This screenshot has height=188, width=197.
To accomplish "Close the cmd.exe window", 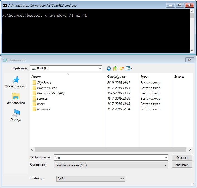I will coord(189,5).
